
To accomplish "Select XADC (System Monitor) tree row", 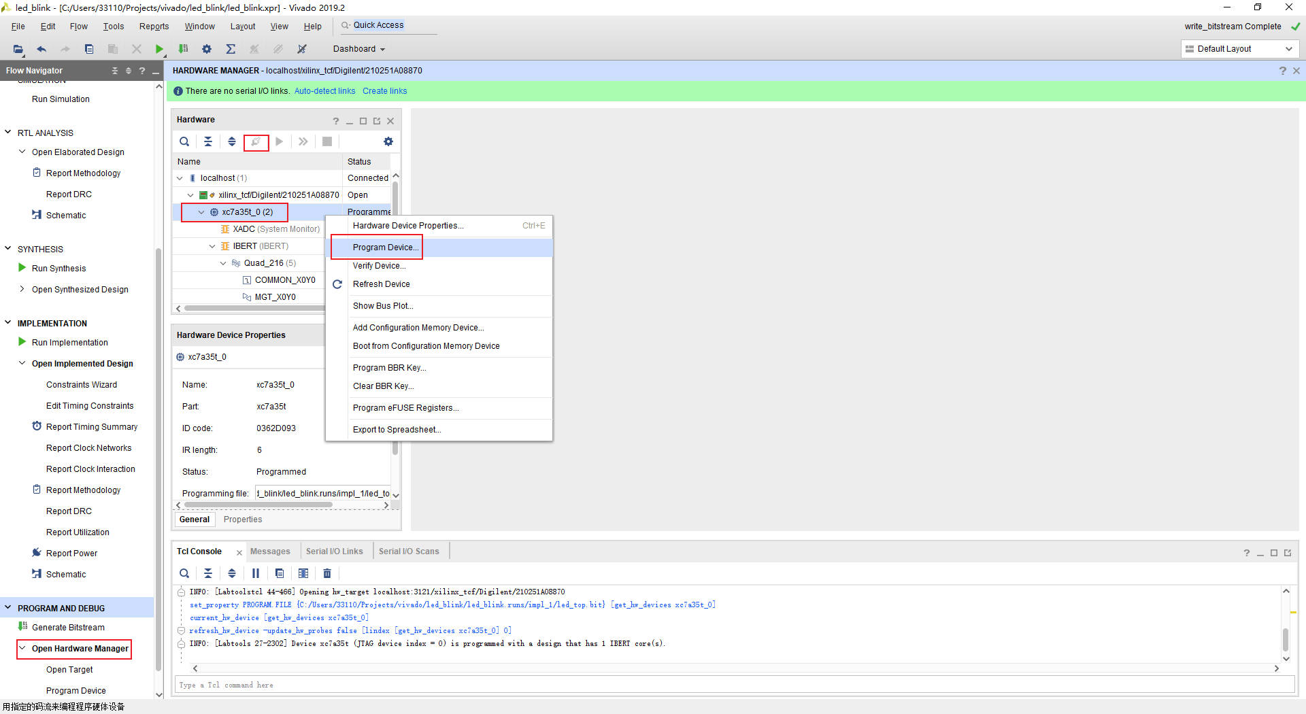I will click(x=275, y=229).
